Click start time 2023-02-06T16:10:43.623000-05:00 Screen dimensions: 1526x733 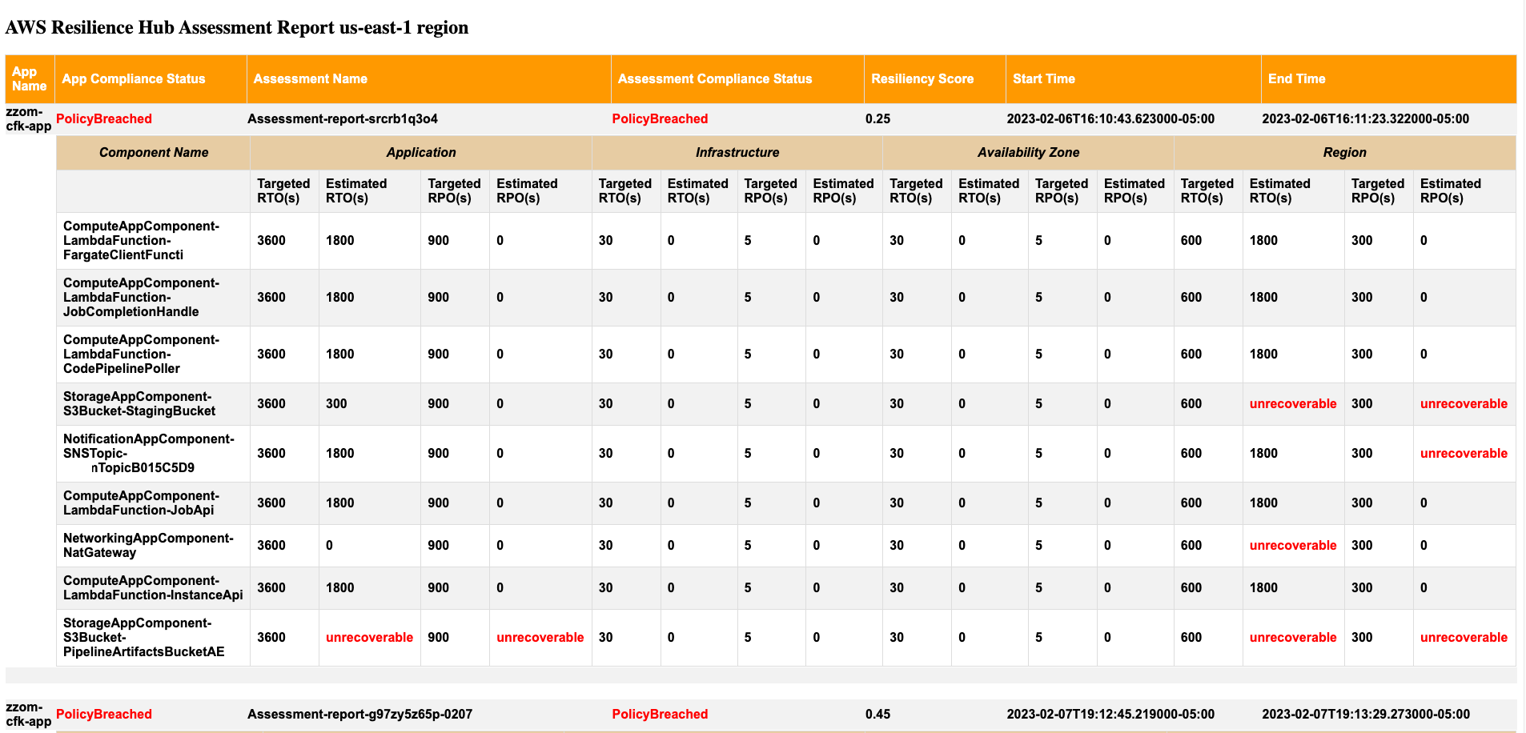point(1110,119)
